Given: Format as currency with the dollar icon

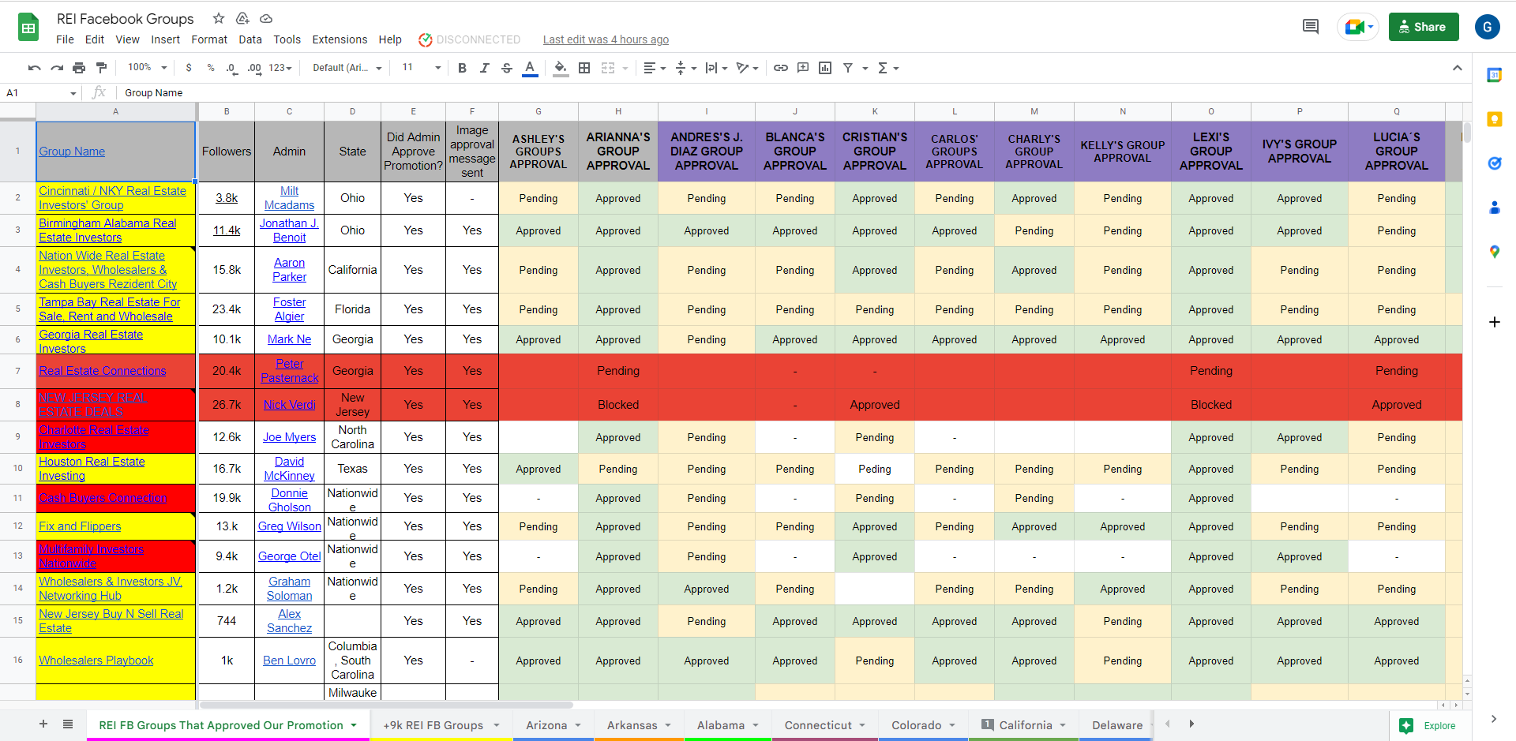Looking at the screenshot, I should [189, 68].
